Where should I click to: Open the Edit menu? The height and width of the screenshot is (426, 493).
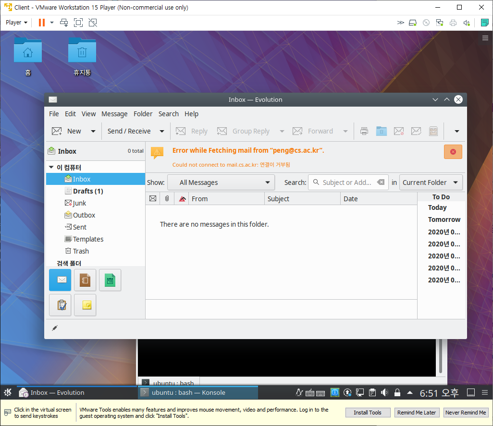(70, 114)
